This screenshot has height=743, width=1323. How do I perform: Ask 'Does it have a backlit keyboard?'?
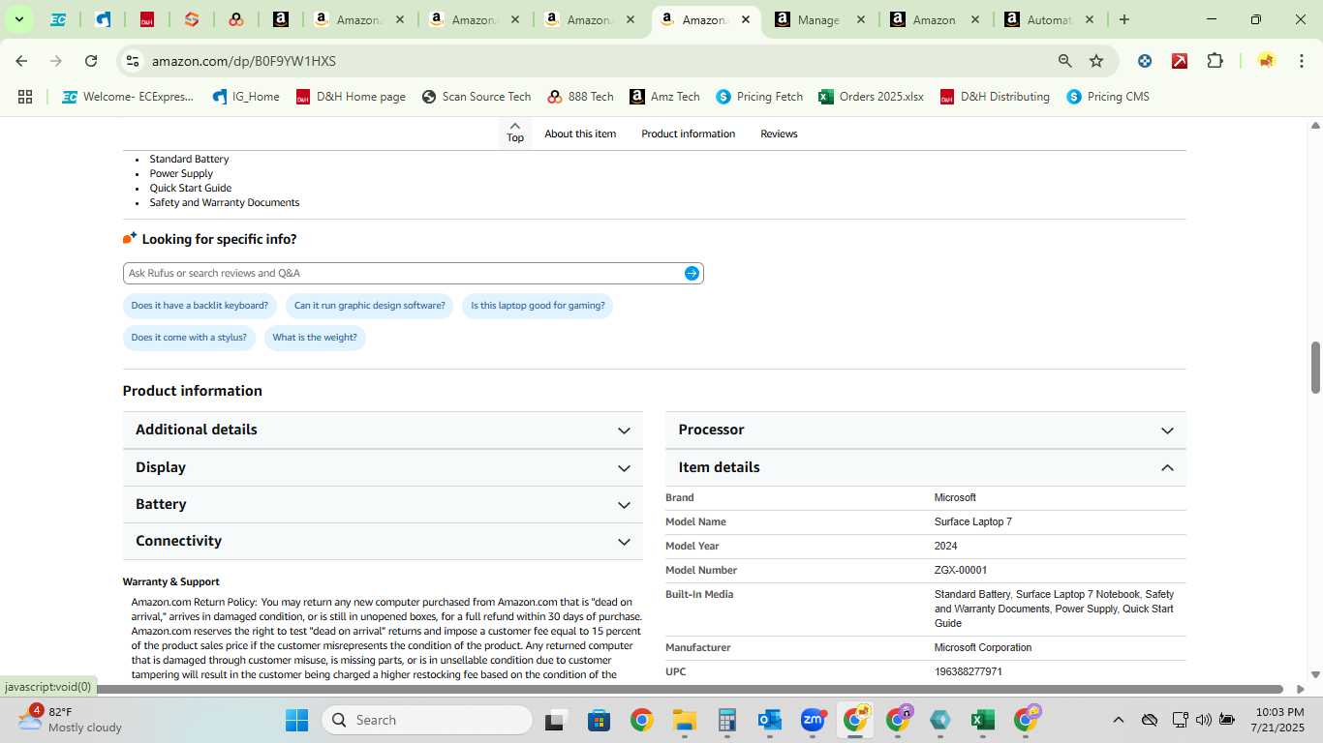[x=200, y=306]
